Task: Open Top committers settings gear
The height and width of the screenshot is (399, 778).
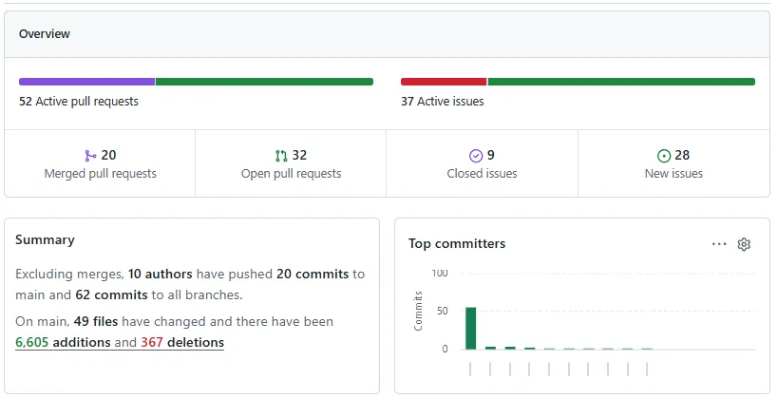Action: [x=744, y=244]
